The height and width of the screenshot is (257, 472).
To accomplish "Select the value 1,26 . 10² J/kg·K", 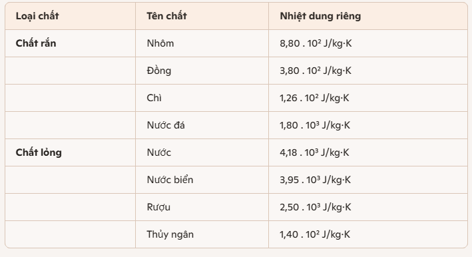I will (x=315, y=98).
